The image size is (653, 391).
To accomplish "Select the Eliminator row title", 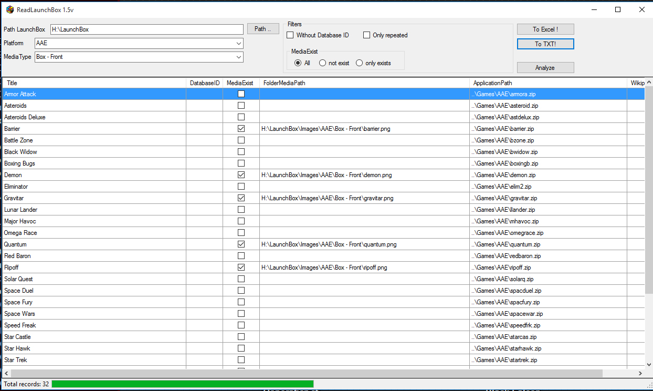I will tap(16, 187).
